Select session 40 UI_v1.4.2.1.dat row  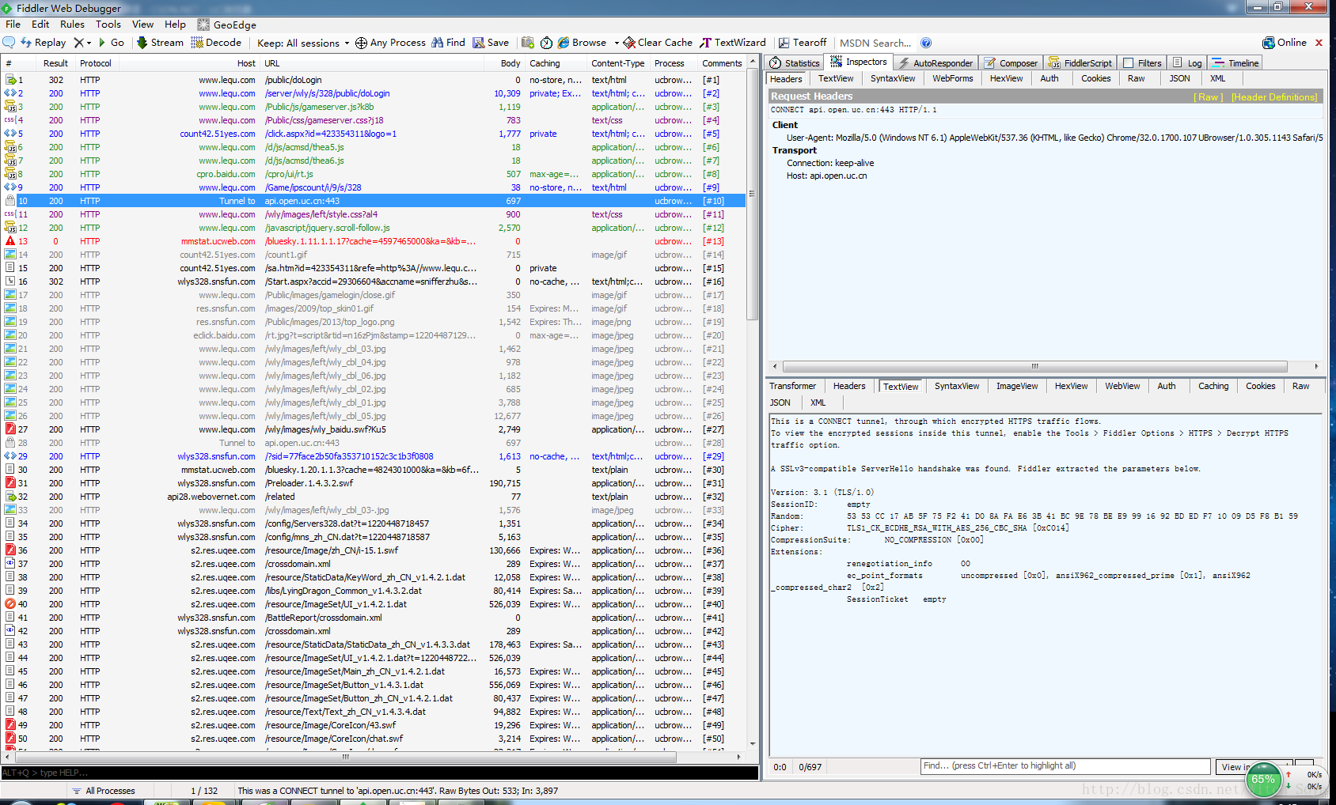[x=374, y=604]
